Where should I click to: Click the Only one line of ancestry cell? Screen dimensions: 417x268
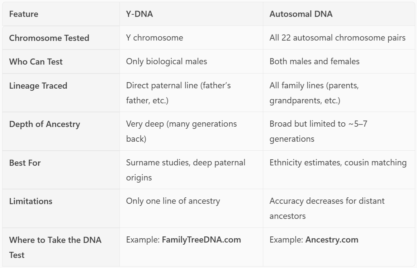[173, 201]
